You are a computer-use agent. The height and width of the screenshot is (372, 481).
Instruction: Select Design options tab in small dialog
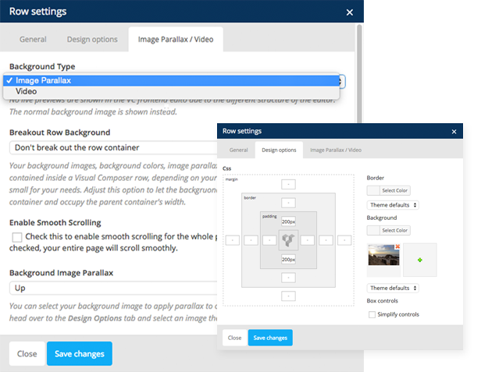(x=279, y=150)
